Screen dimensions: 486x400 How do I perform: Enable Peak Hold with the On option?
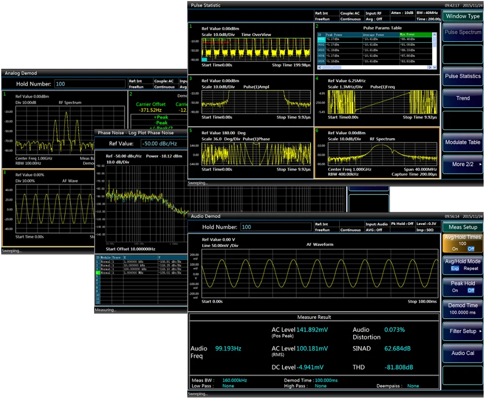(x=455, y=291)
